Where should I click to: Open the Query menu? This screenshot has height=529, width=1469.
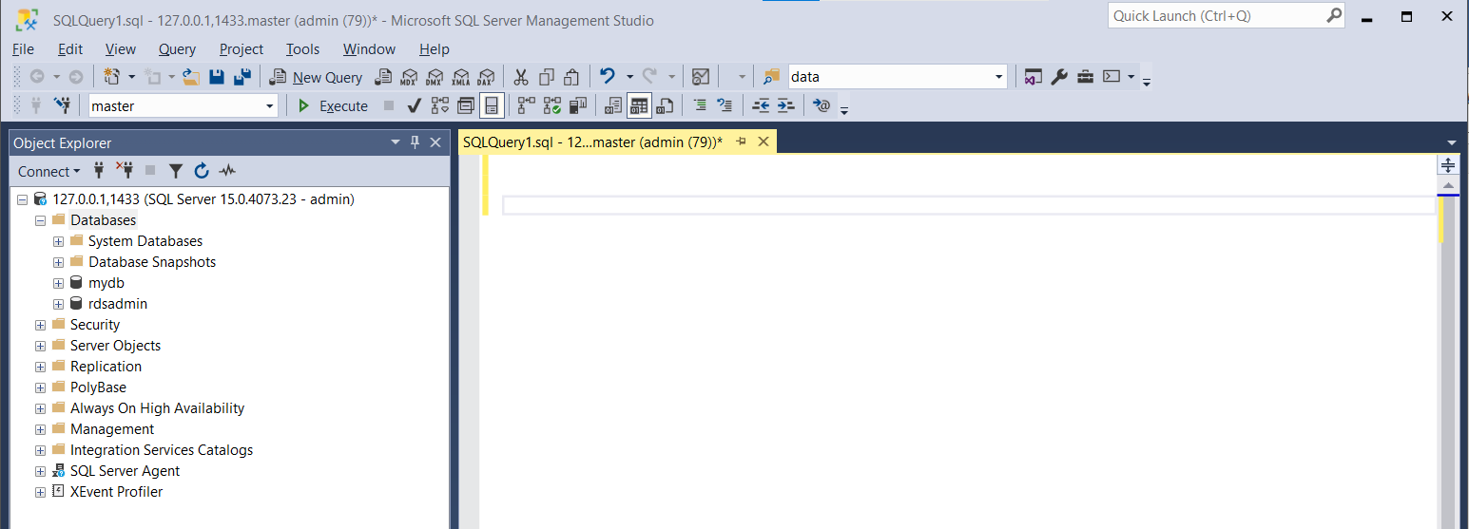[x=177, y=49]
